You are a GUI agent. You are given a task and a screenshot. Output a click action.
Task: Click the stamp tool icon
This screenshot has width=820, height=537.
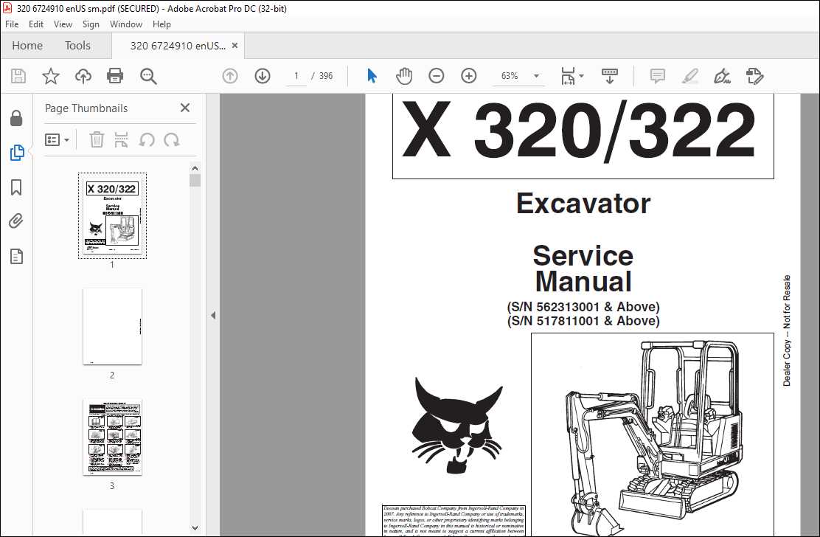click(754, 76)
